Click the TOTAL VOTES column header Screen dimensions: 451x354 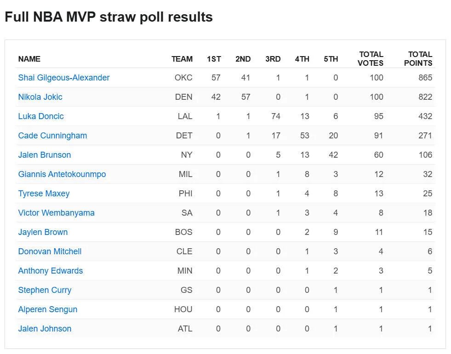[x=371, y=59]
